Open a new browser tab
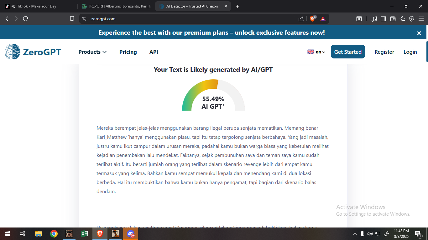Image resolution: width=428 pixels, height=240 pixels. (x=237, y=6)
